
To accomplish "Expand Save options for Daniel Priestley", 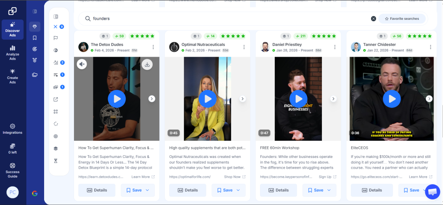I will (x=329, y=190).
